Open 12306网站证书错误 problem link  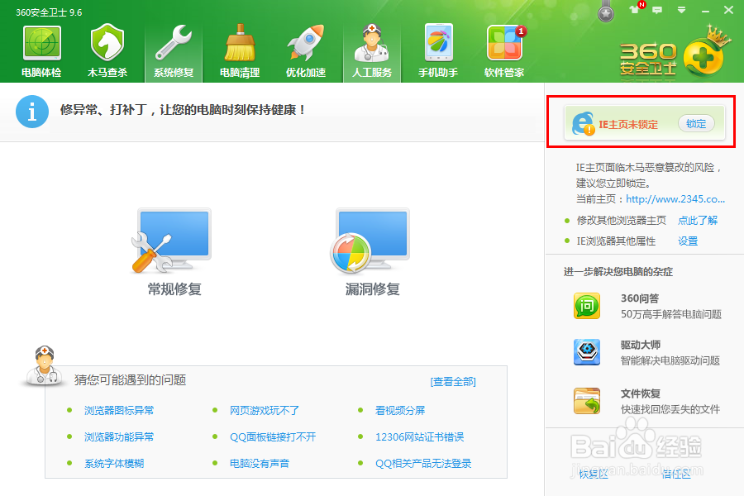(419, 437)
